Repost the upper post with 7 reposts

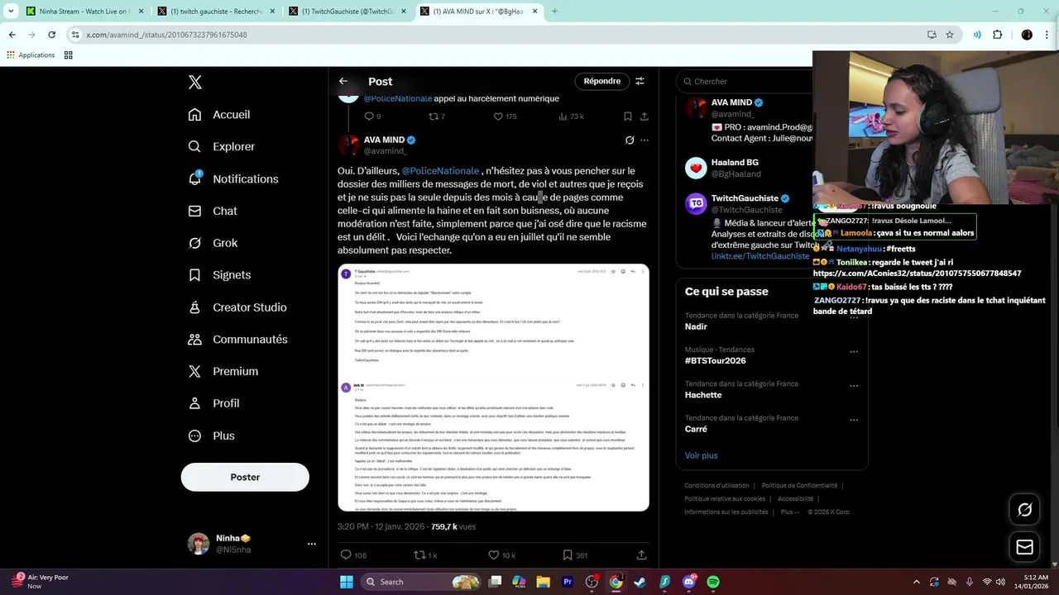[434, 117]
